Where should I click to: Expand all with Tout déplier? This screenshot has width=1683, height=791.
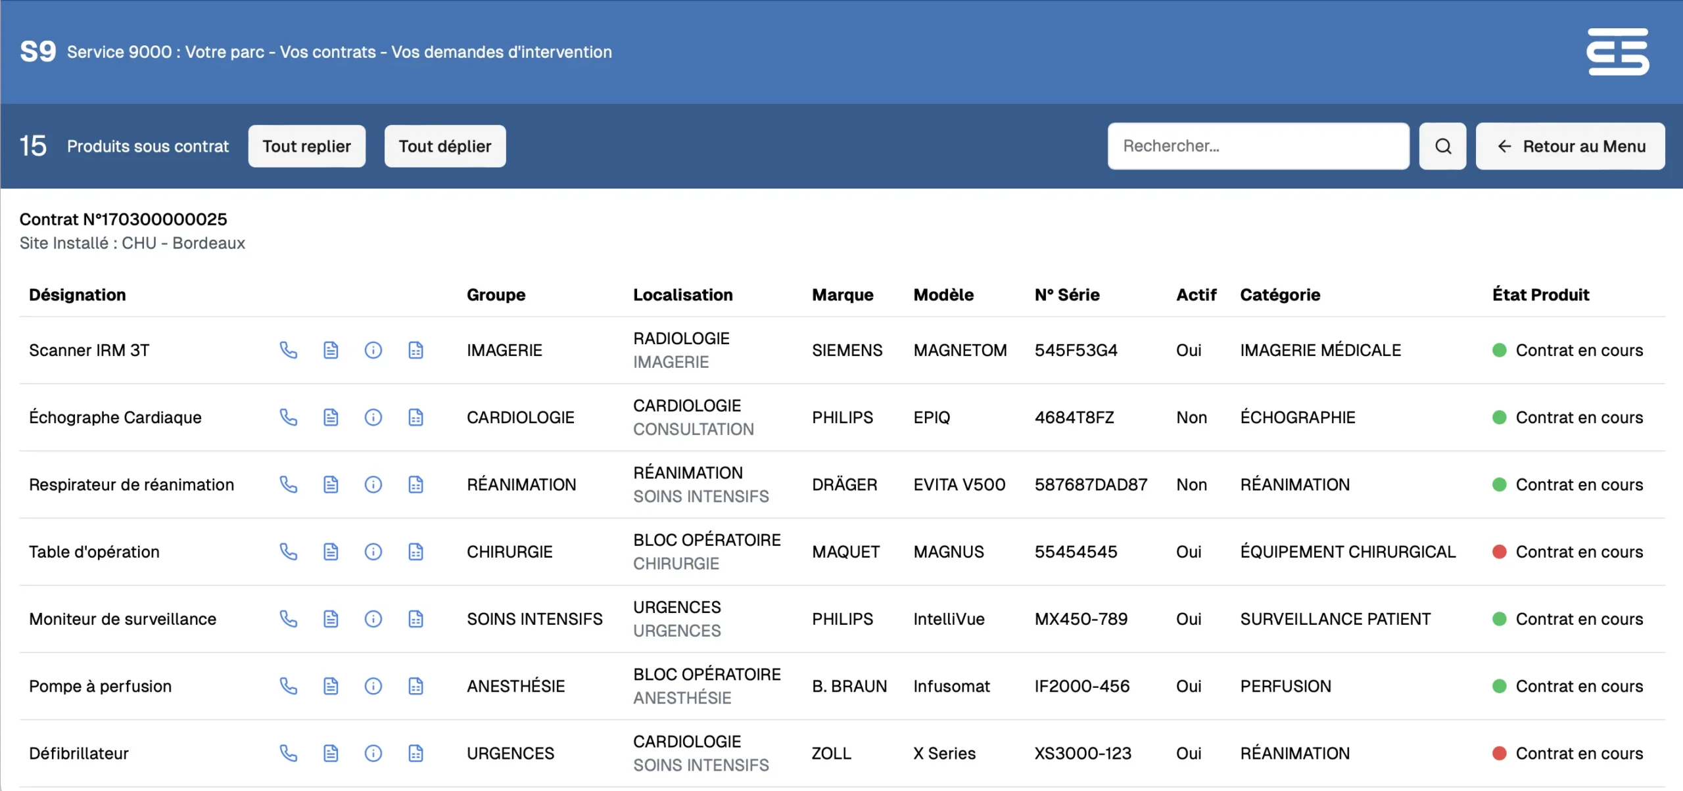coord(445,146)
